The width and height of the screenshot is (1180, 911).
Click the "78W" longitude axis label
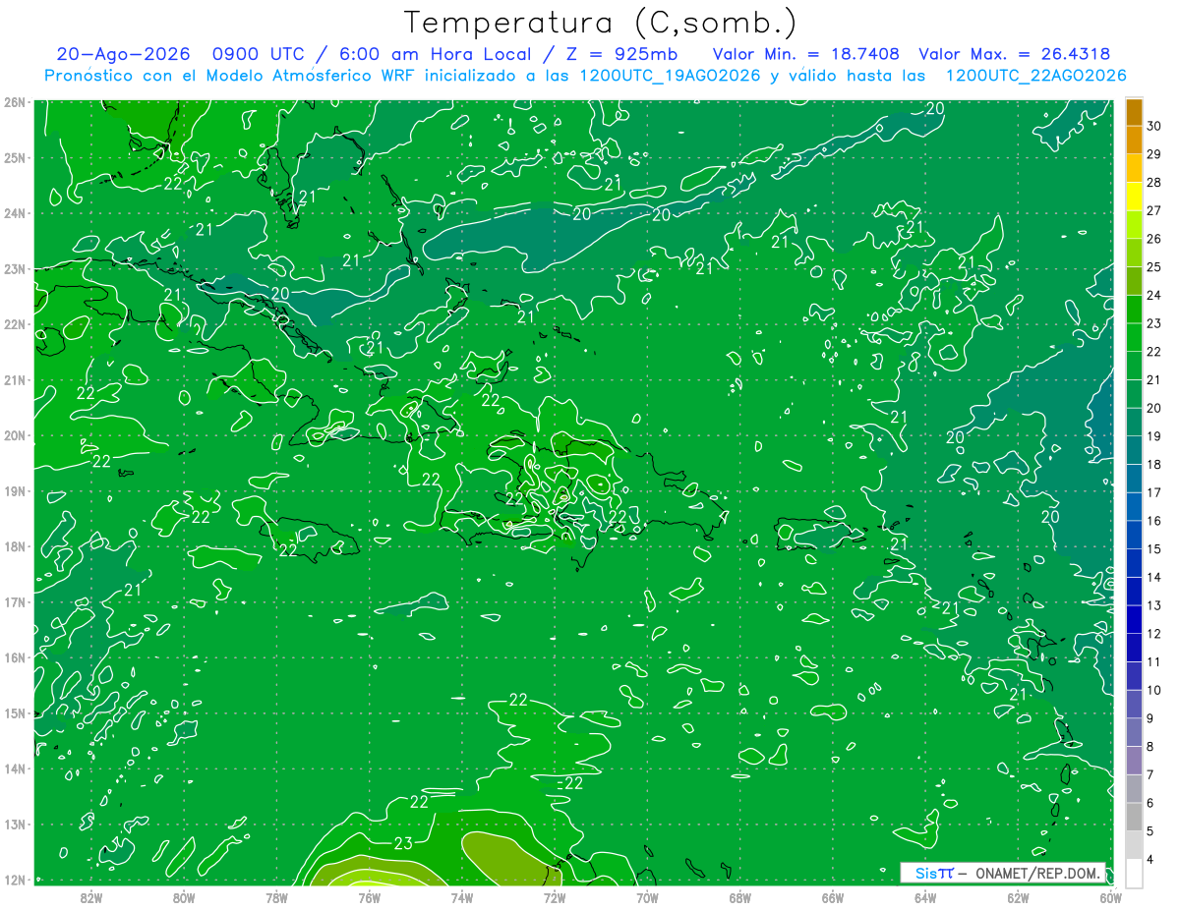(x=276, y=896)
